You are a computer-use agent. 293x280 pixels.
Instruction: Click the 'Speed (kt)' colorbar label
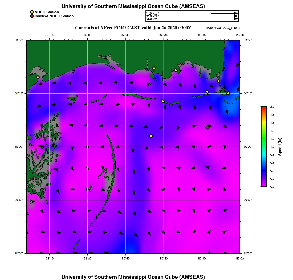pyautogui.click(x=280, y=147)
